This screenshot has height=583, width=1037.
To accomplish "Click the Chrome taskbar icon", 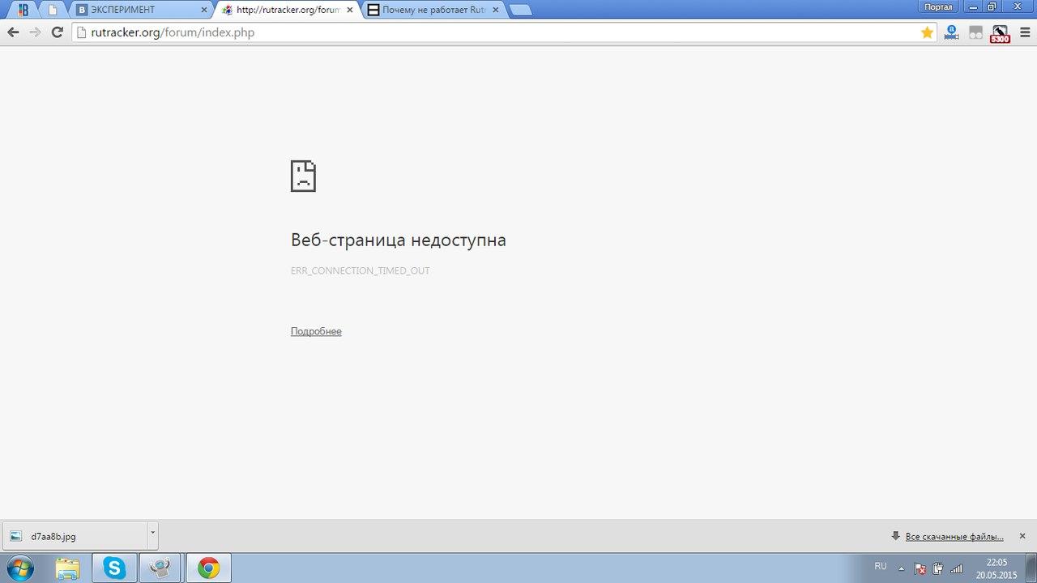I will [x=208, y=568].
